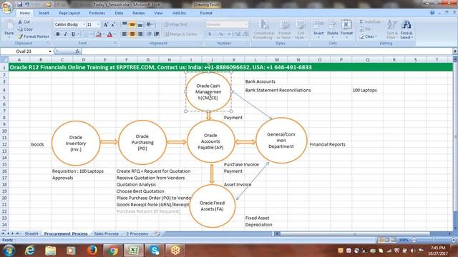Click the zoom in plus button
Screen dimensions: 458x257
tap(453, 240)
